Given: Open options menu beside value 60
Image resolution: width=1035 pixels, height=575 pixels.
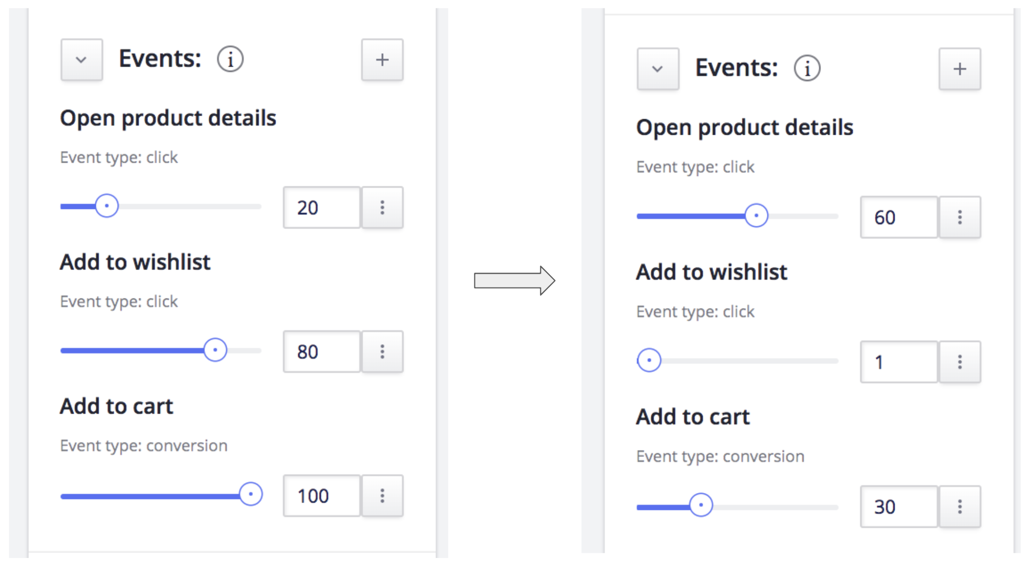Looking at the screenshot, I should tap(960, 217).
